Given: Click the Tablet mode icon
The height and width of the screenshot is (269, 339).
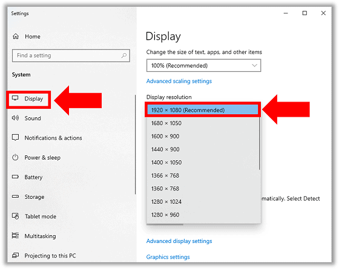Looking at the screenshot, I should click(15, 216).
